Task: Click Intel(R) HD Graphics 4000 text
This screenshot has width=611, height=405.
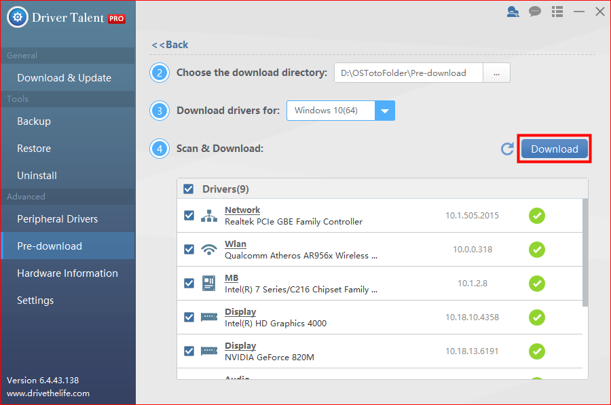Action: click(x=276, y=323)
